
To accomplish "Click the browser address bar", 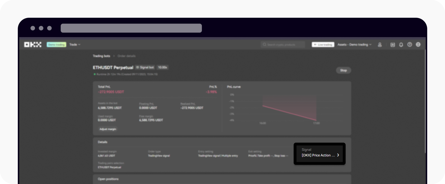I will click(x=131, y=28).
